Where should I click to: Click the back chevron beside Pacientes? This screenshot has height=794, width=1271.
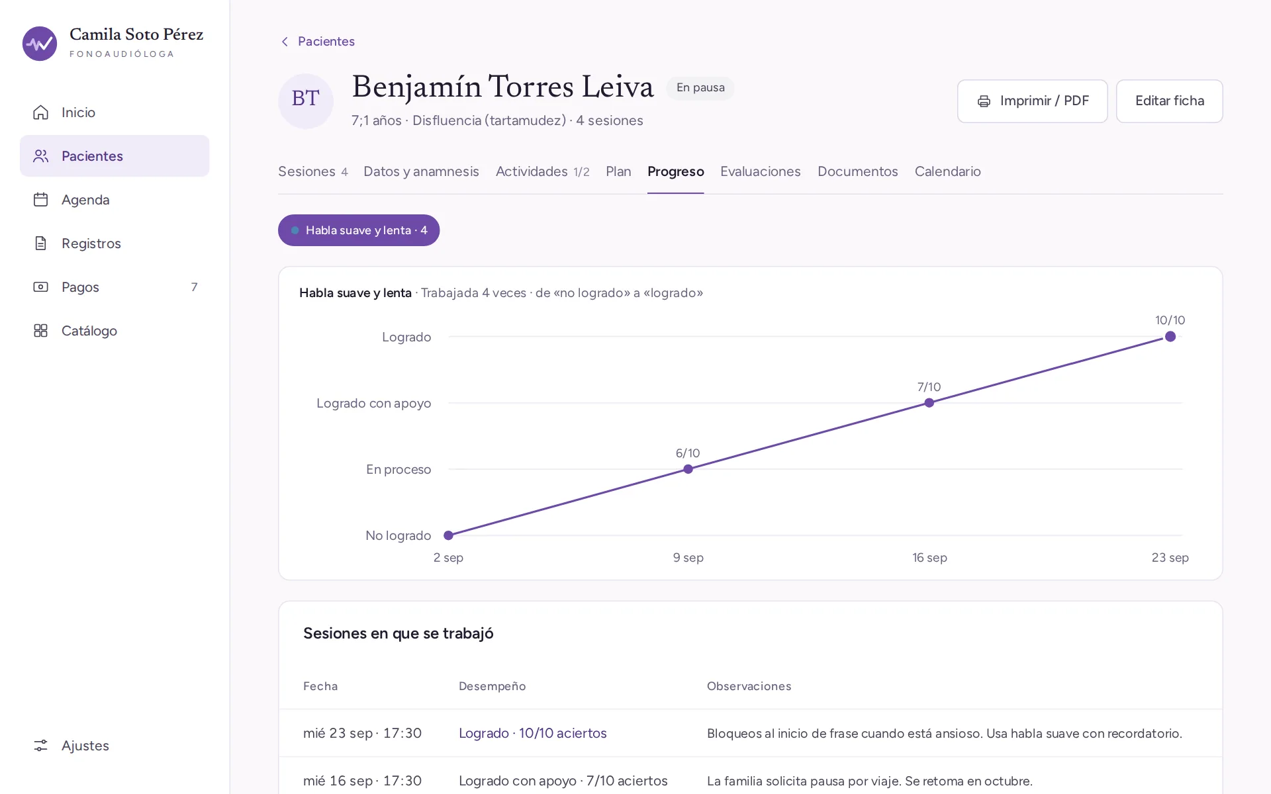click(285, 42)
